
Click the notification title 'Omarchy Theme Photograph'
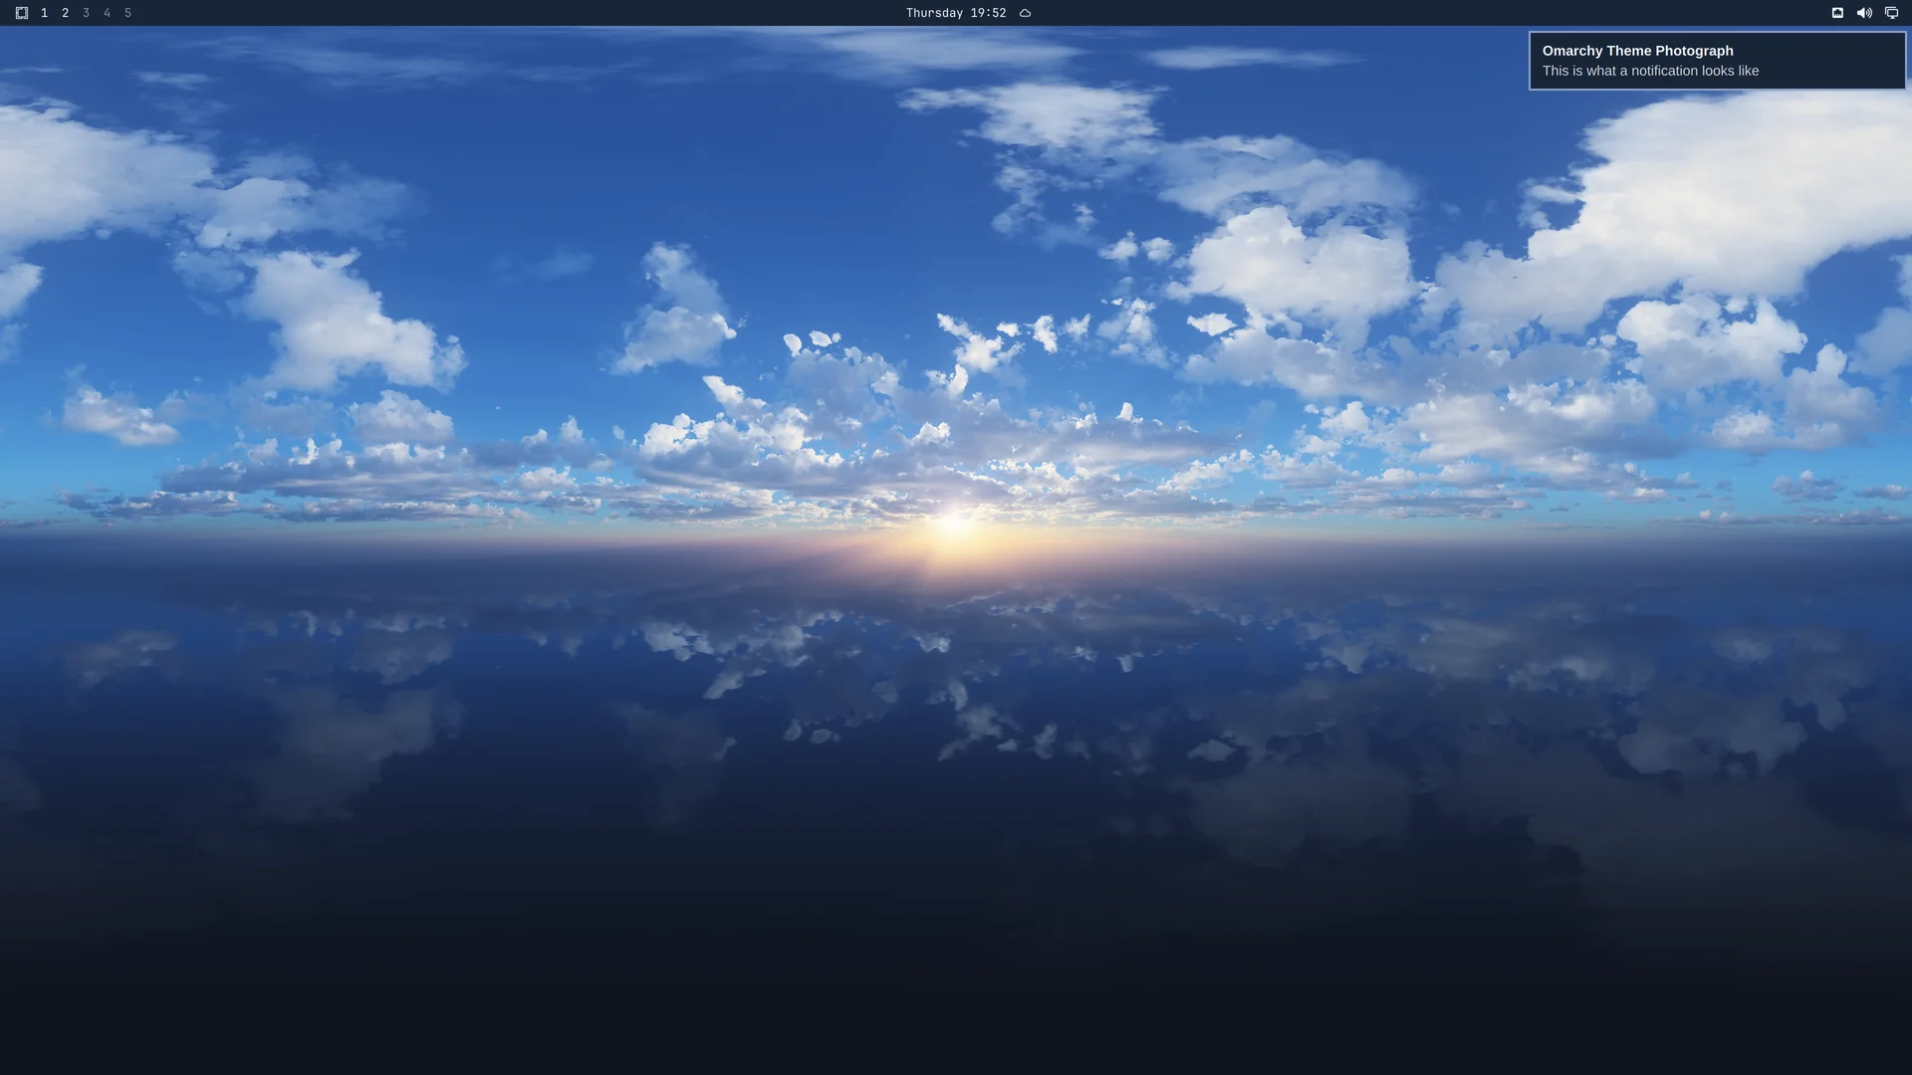[x=1637, y=51]
